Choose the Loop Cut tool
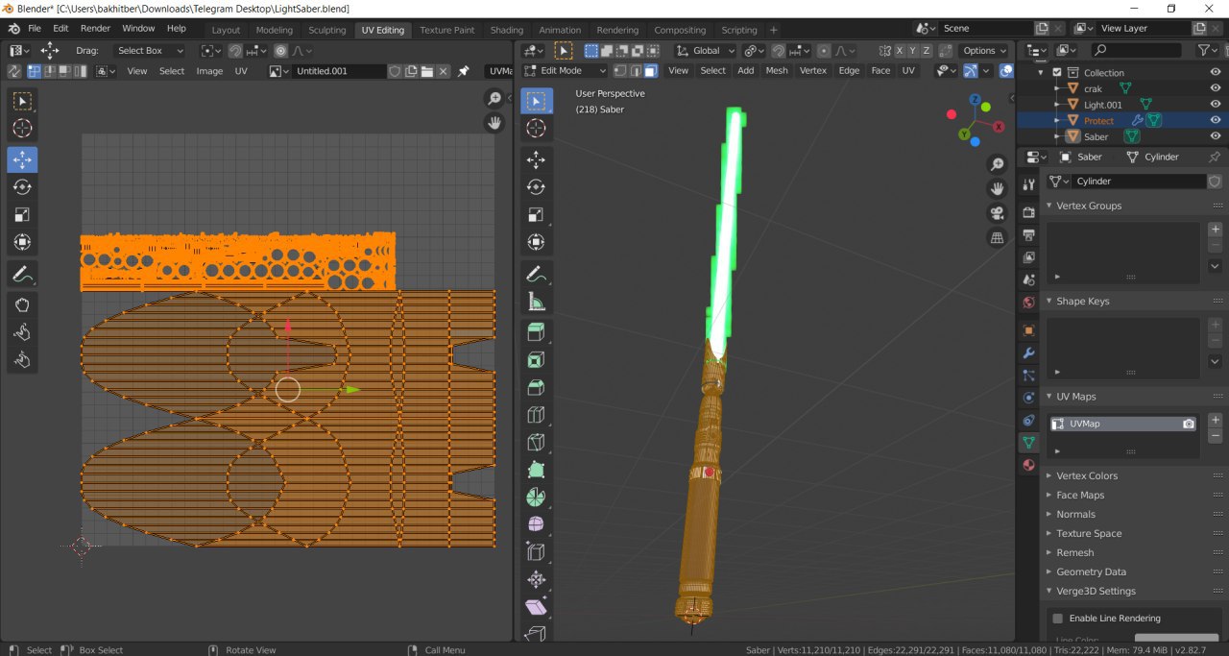 coord(537,415)
